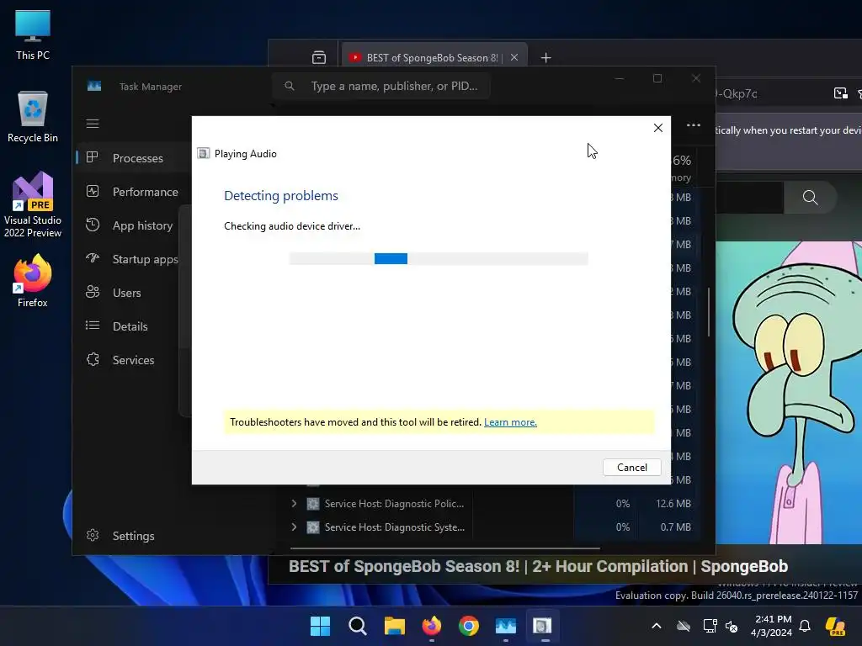Switch to Firefox in taskbar
This screenshot has width=862, height=646.
[432, 626]
